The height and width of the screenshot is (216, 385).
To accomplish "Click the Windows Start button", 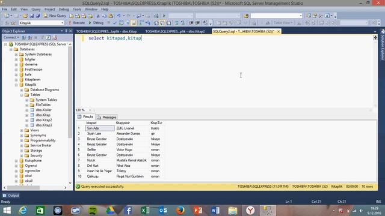I will 7,211.
